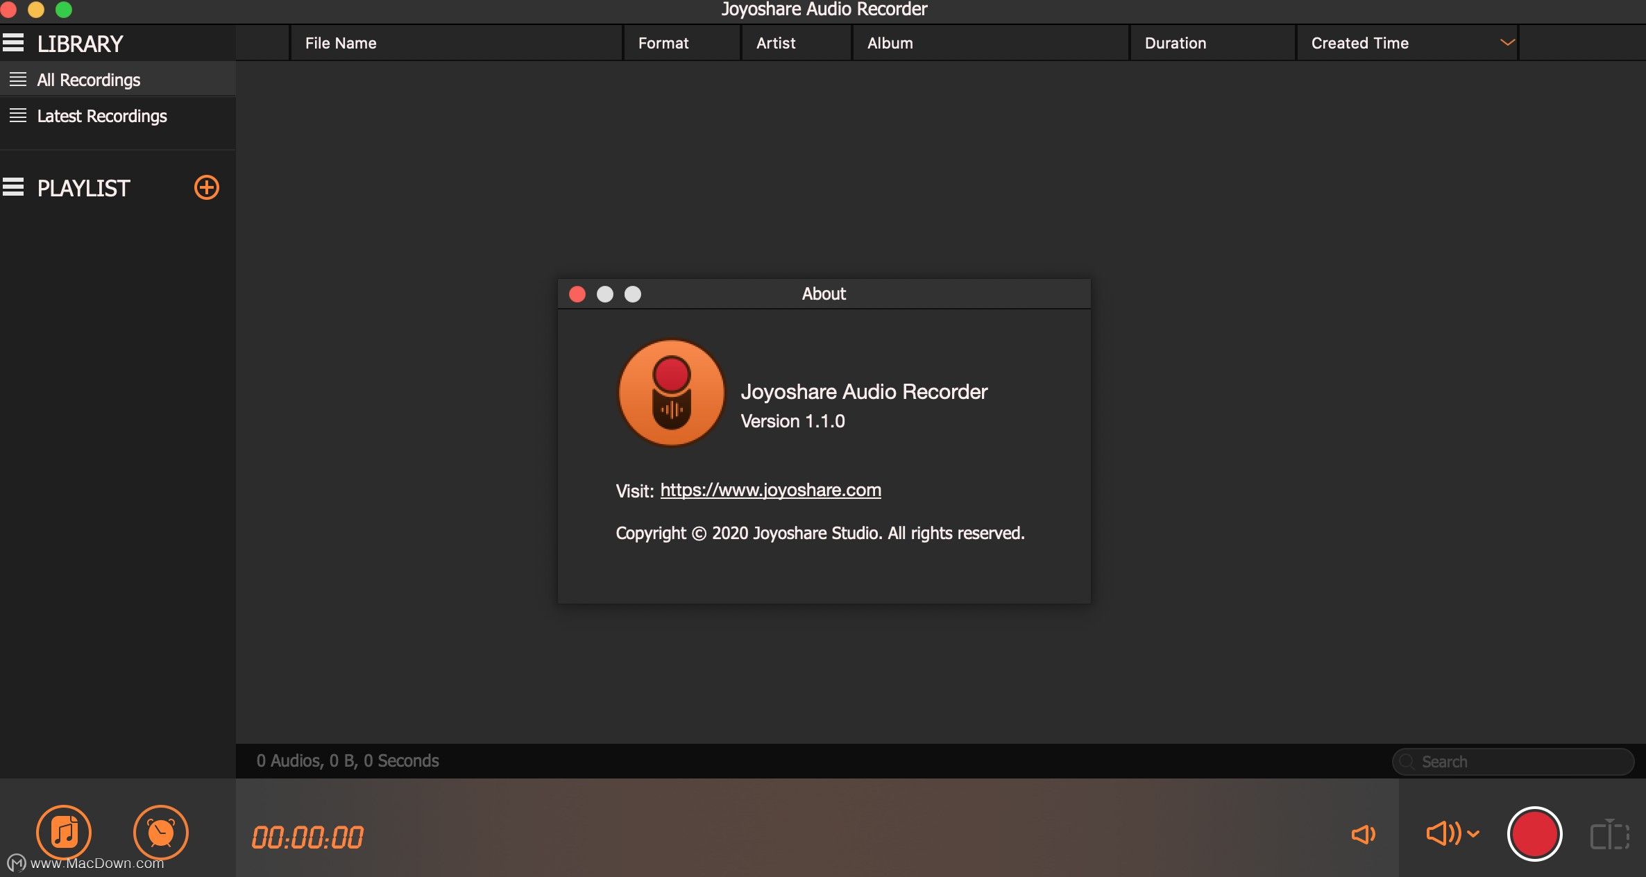The width and height of the screenshot is (1646, 877).
Task: Click the Search input field
Action: pos(1513,762)
